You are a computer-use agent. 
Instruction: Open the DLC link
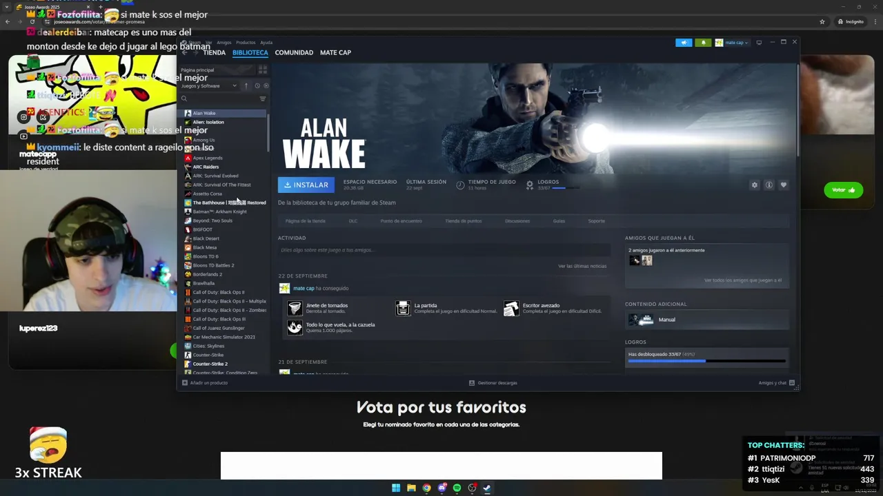pos(353,221)
